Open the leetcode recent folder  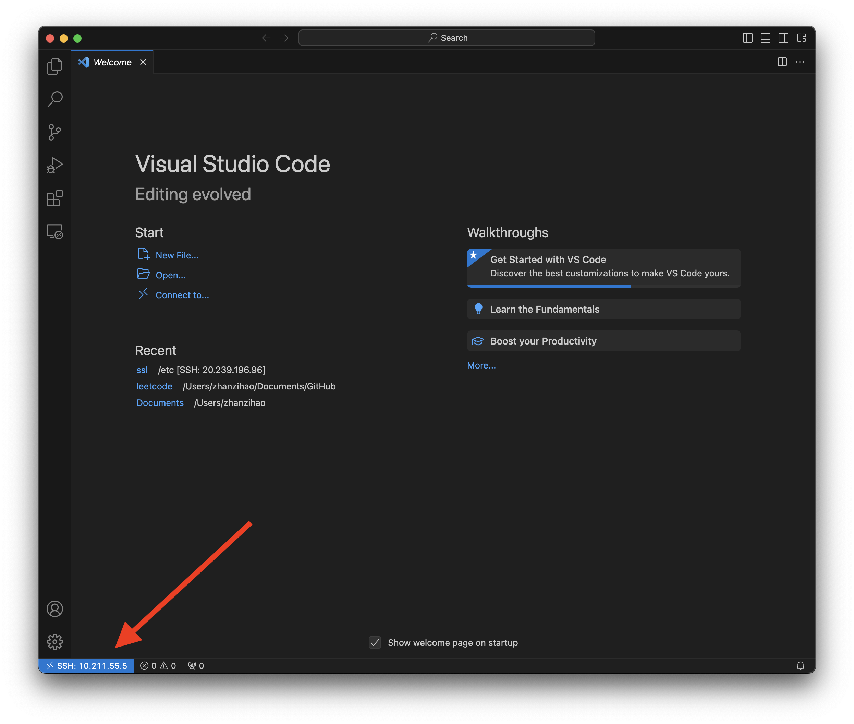[154, 386]
